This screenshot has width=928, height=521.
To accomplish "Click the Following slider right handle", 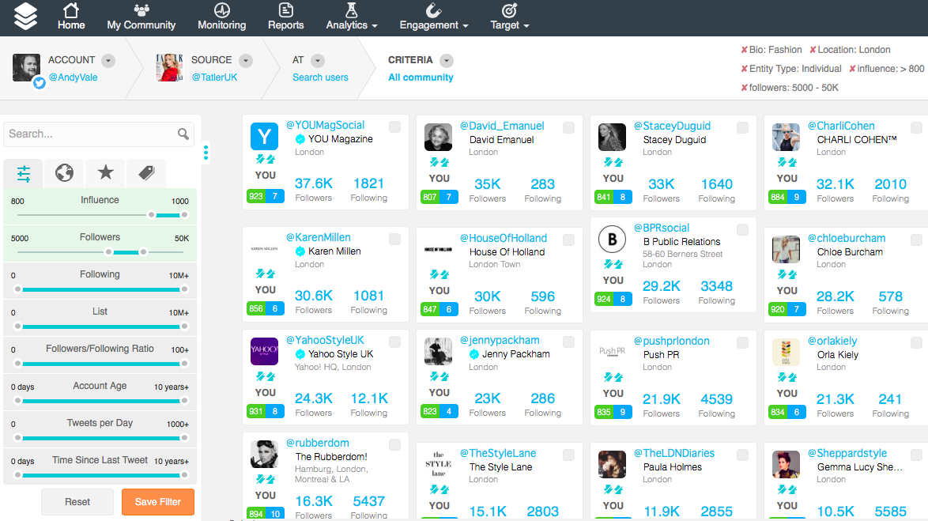I will click(185, 289).
